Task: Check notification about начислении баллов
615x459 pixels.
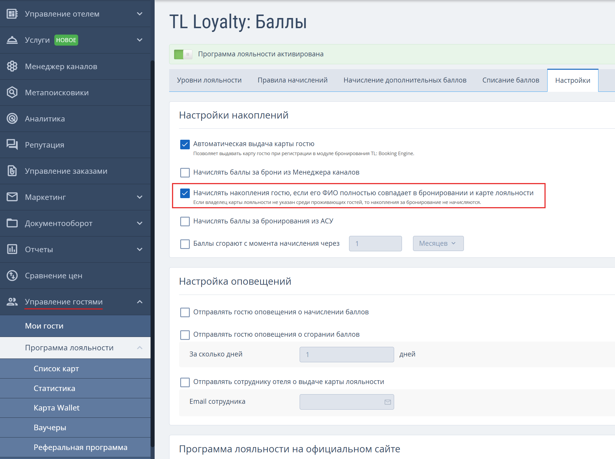Action: point(185,312)
